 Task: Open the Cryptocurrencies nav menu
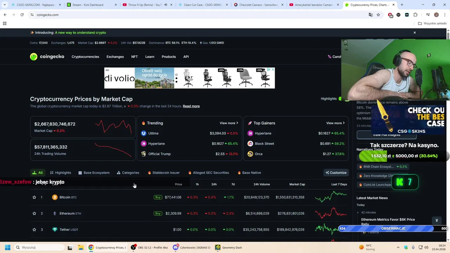point(85,57)
